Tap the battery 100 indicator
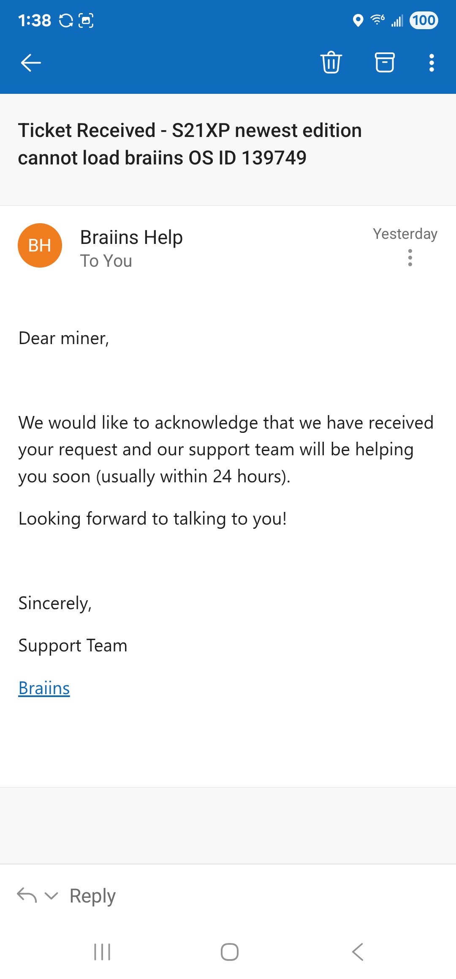The width and height of the screenshot is (456, 979). pyautogui.click(x=424, y=20)
